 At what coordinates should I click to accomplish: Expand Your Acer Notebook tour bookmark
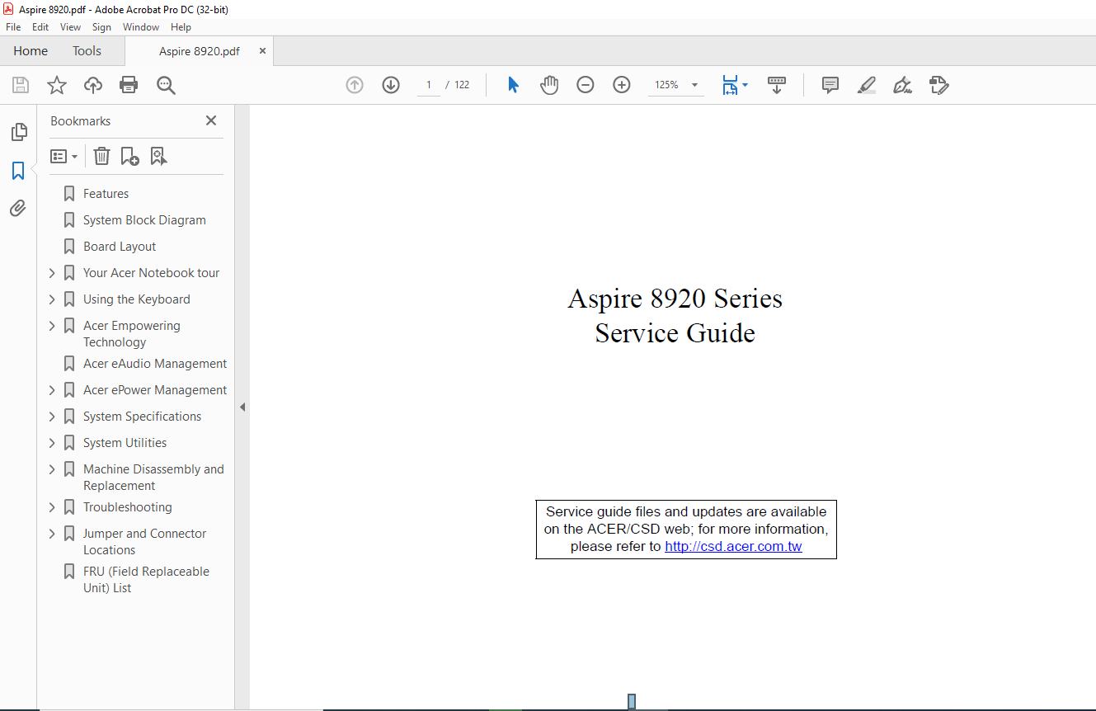click(52, 273)
